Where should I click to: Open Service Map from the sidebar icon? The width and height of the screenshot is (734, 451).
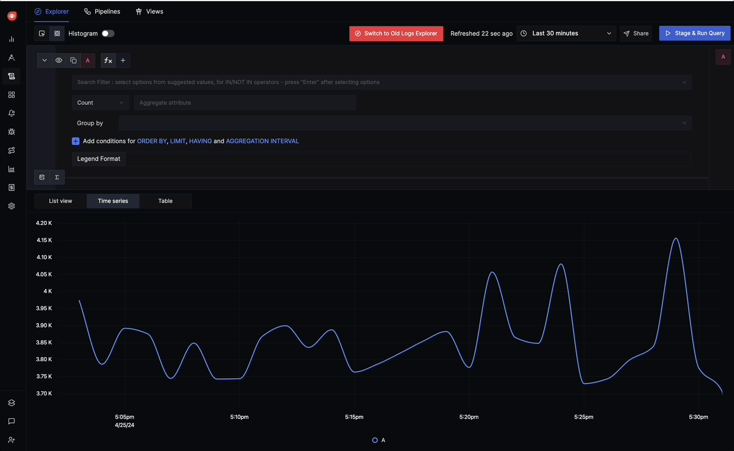[x=12, y=150]
